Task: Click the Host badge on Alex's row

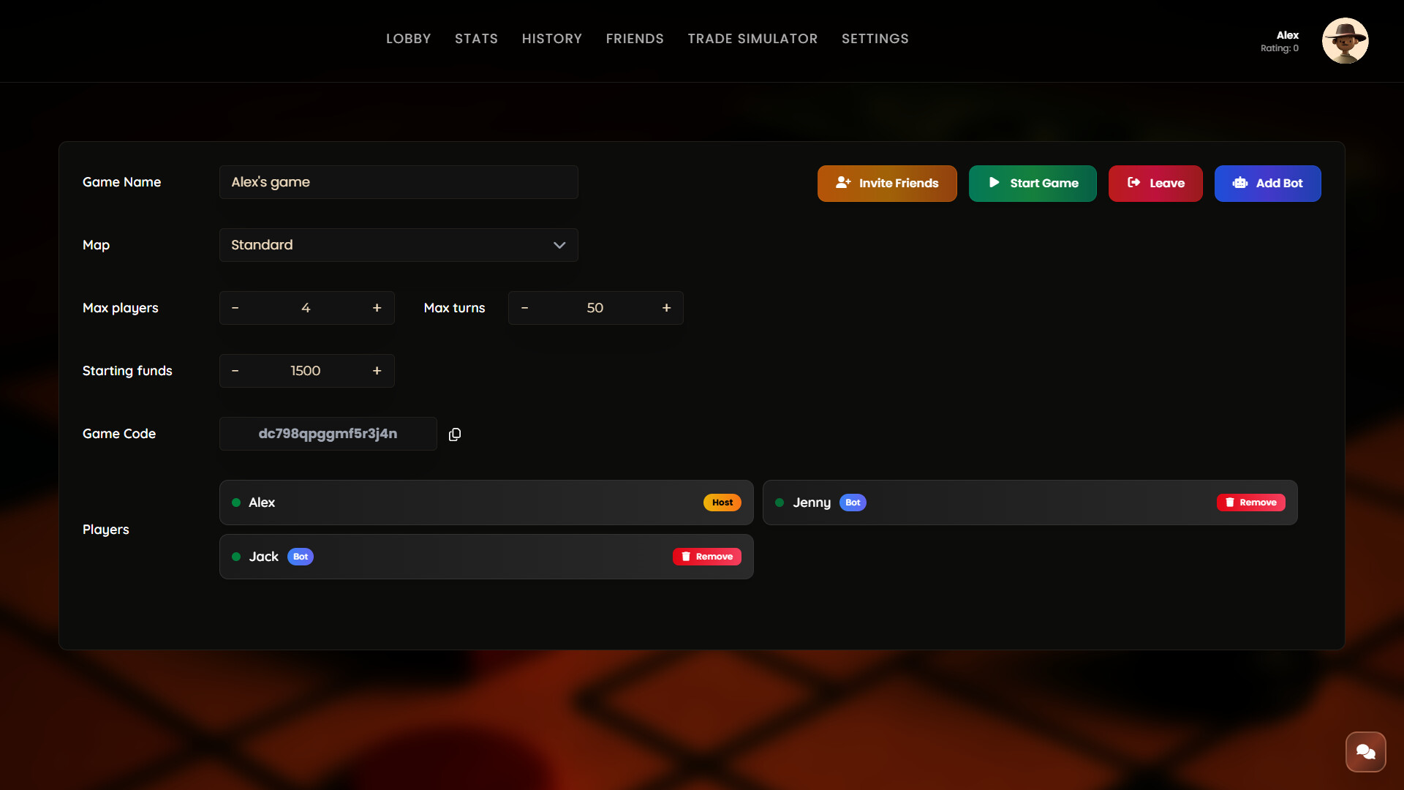Action: 722,503
